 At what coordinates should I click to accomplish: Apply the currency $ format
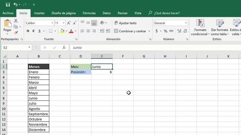click(x=157, y=31)
